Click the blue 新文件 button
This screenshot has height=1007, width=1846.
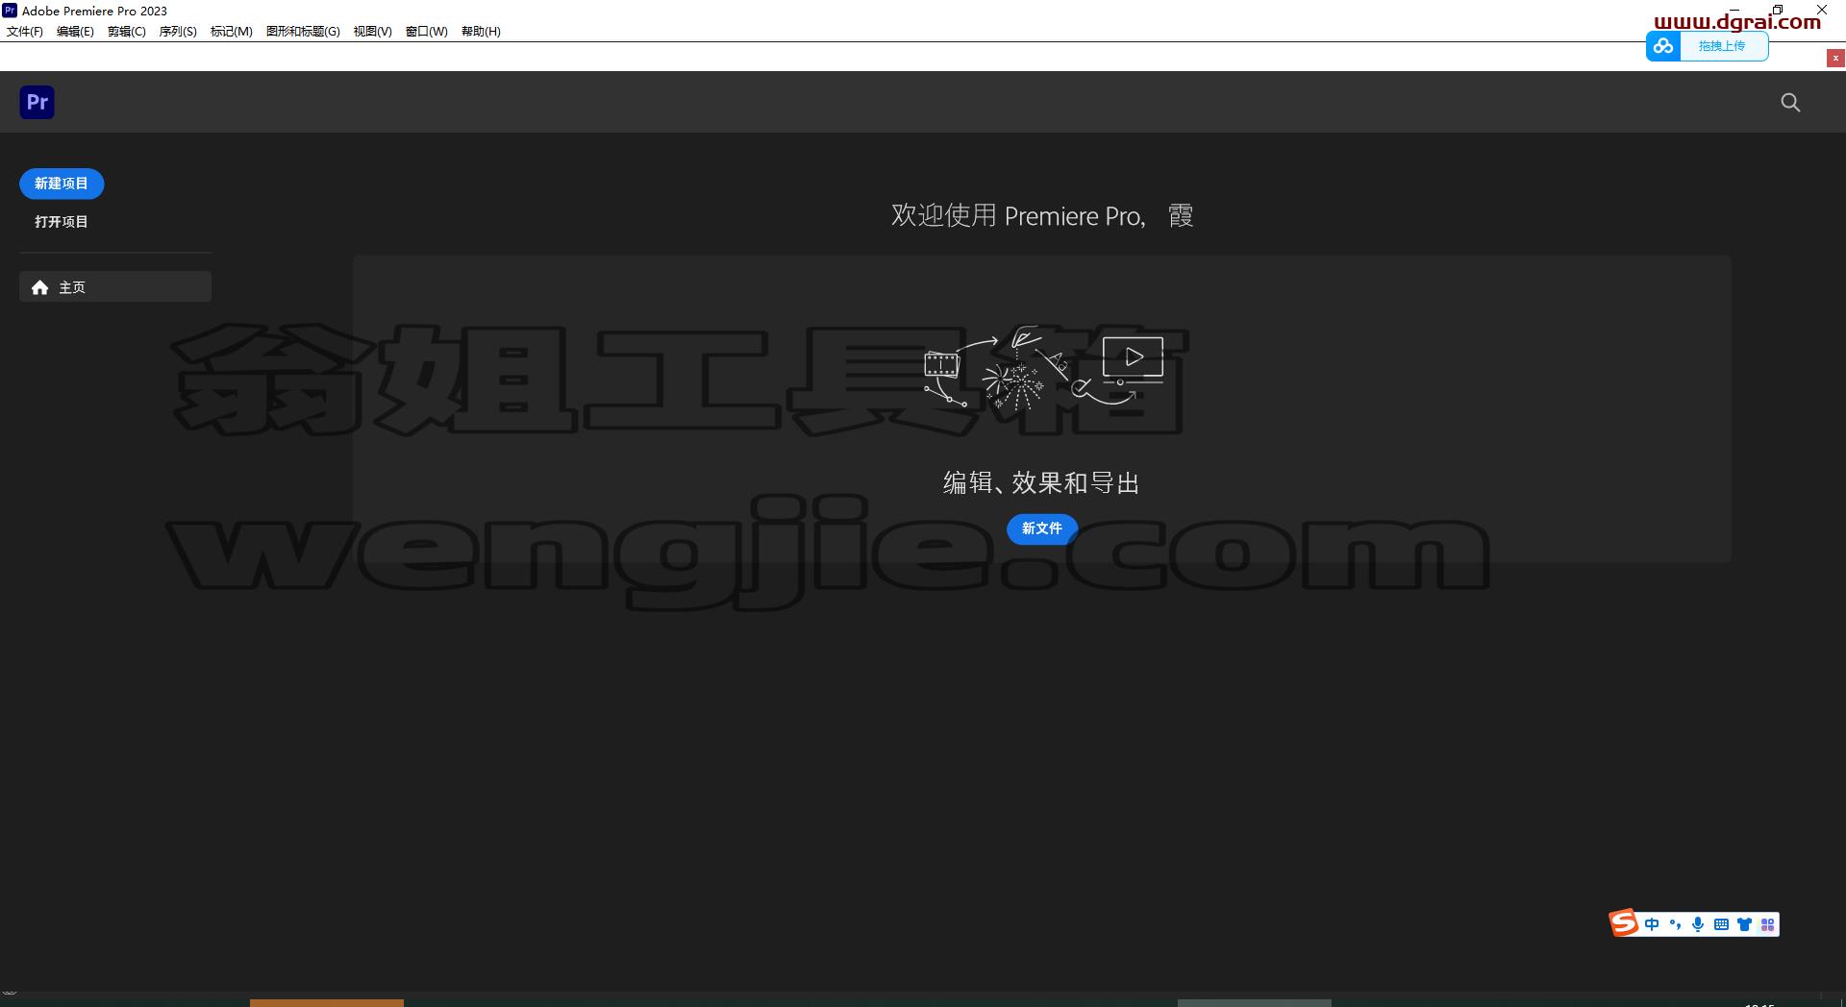pyautogui.click(x=1042, y=528)
